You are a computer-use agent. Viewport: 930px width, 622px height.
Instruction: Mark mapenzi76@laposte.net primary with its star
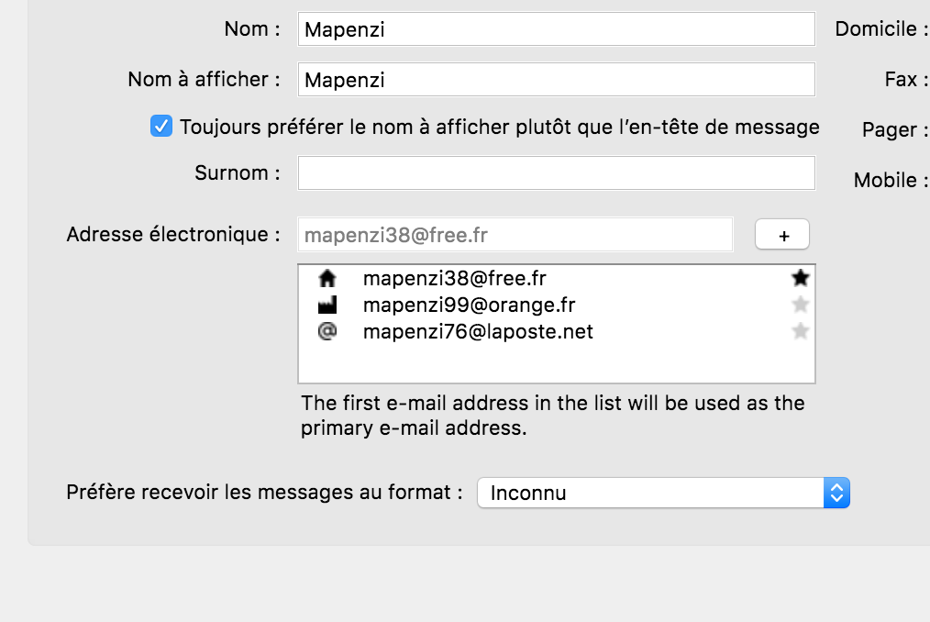[801, 331]
